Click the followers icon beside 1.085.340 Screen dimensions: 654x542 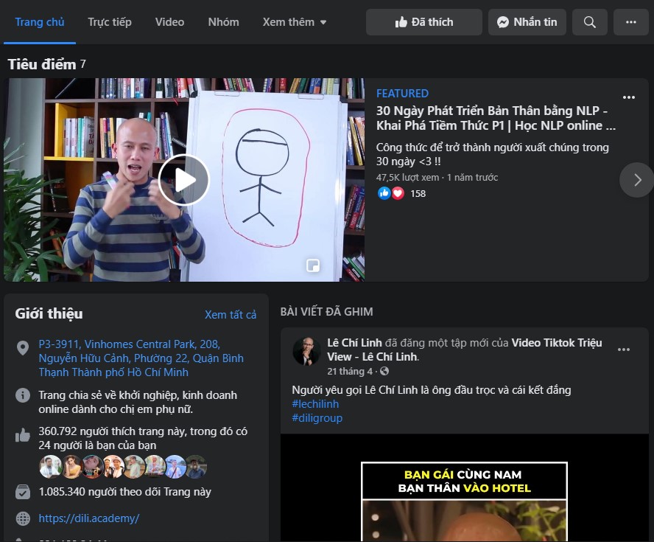coord(23,492)
